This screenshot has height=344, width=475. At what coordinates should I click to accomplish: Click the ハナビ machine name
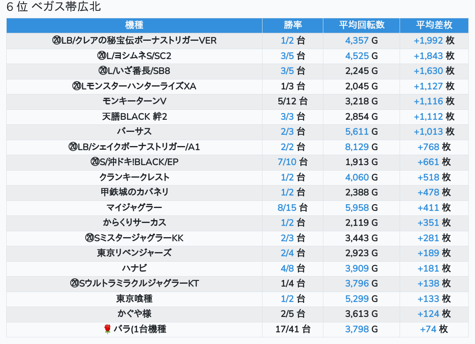click(134, 268)
